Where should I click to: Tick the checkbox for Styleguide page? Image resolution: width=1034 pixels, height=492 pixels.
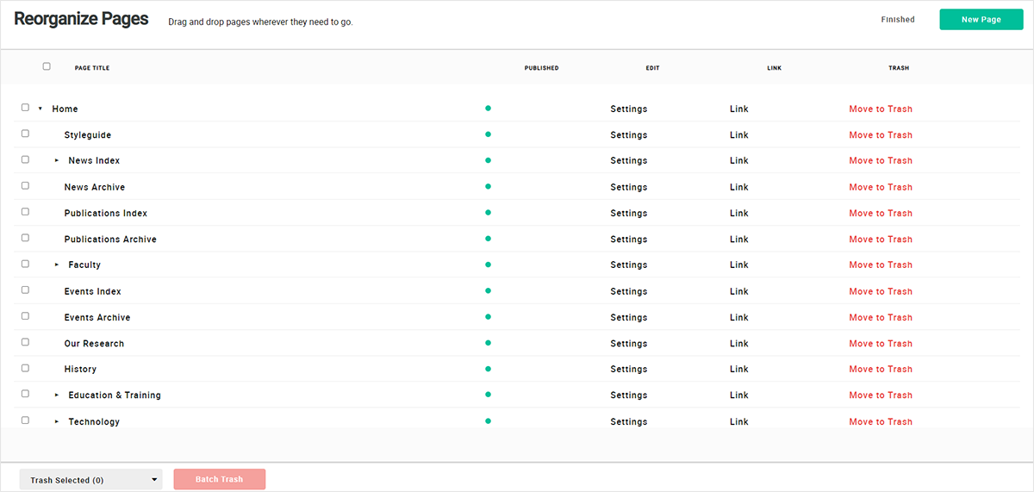pyautogui.click(x=25, y=134)
